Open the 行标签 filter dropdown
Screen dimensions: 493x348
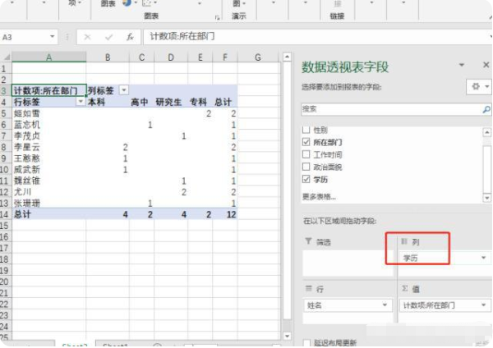pos(80,101)
